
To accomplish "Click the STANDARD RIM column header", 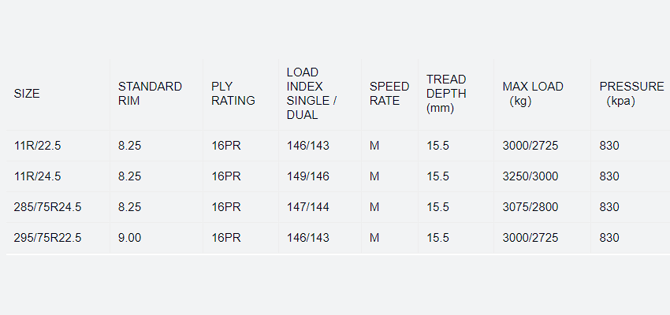I will 150,94.
